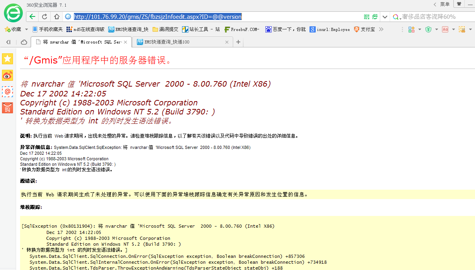Image resolution: width=475 pixels, height=270 pixels.
Task: Open the search engine selector arrow
Action: click(x=400, y=18)
